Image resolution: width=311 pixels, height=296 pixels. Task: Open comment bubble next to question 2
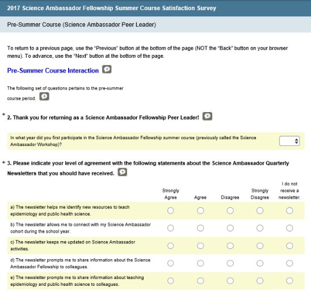point(207,116)
